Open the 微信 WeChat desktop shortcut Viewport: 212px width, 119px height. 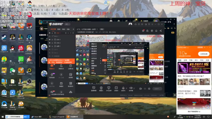[x=12, y=71]
